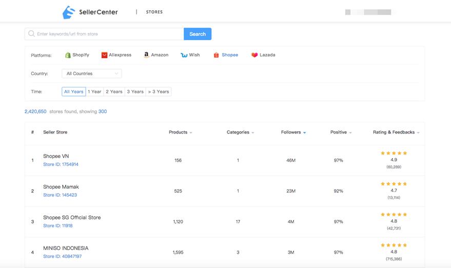Open the STORES navigation item
This screenshot has height=268, width=451.
(154, 12)
